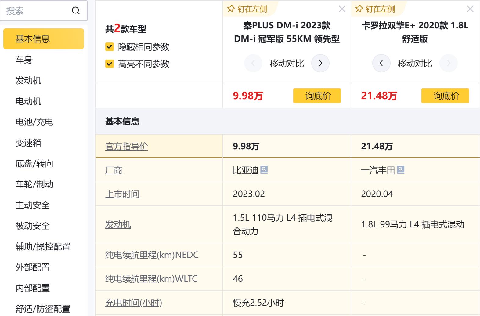Pin the 秦PLUS DM-i column to the left
This screenshot has width=480, height=316.
247,9
